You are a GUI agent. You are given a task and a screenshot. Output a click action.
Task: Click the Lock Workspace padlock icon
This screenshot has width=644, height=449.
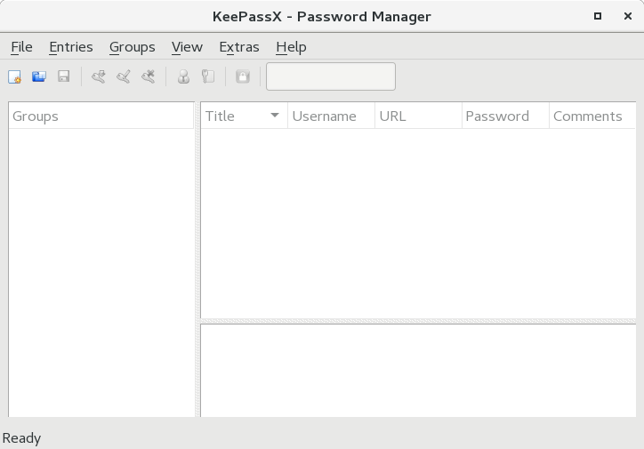[243, 76]
